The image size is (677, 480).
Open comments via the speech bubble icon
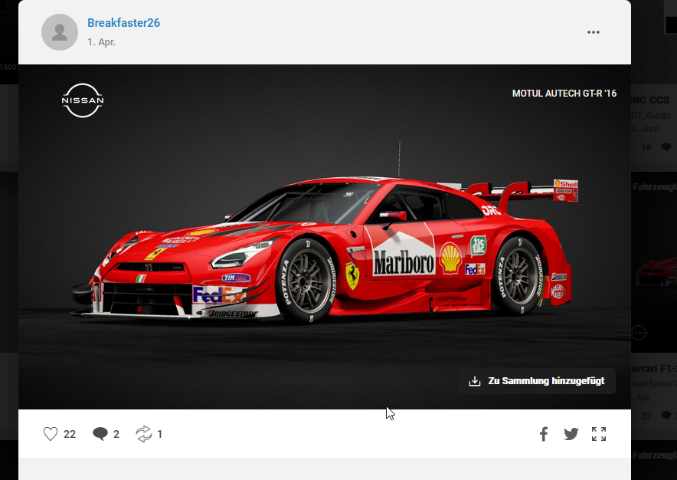(100, 434)
